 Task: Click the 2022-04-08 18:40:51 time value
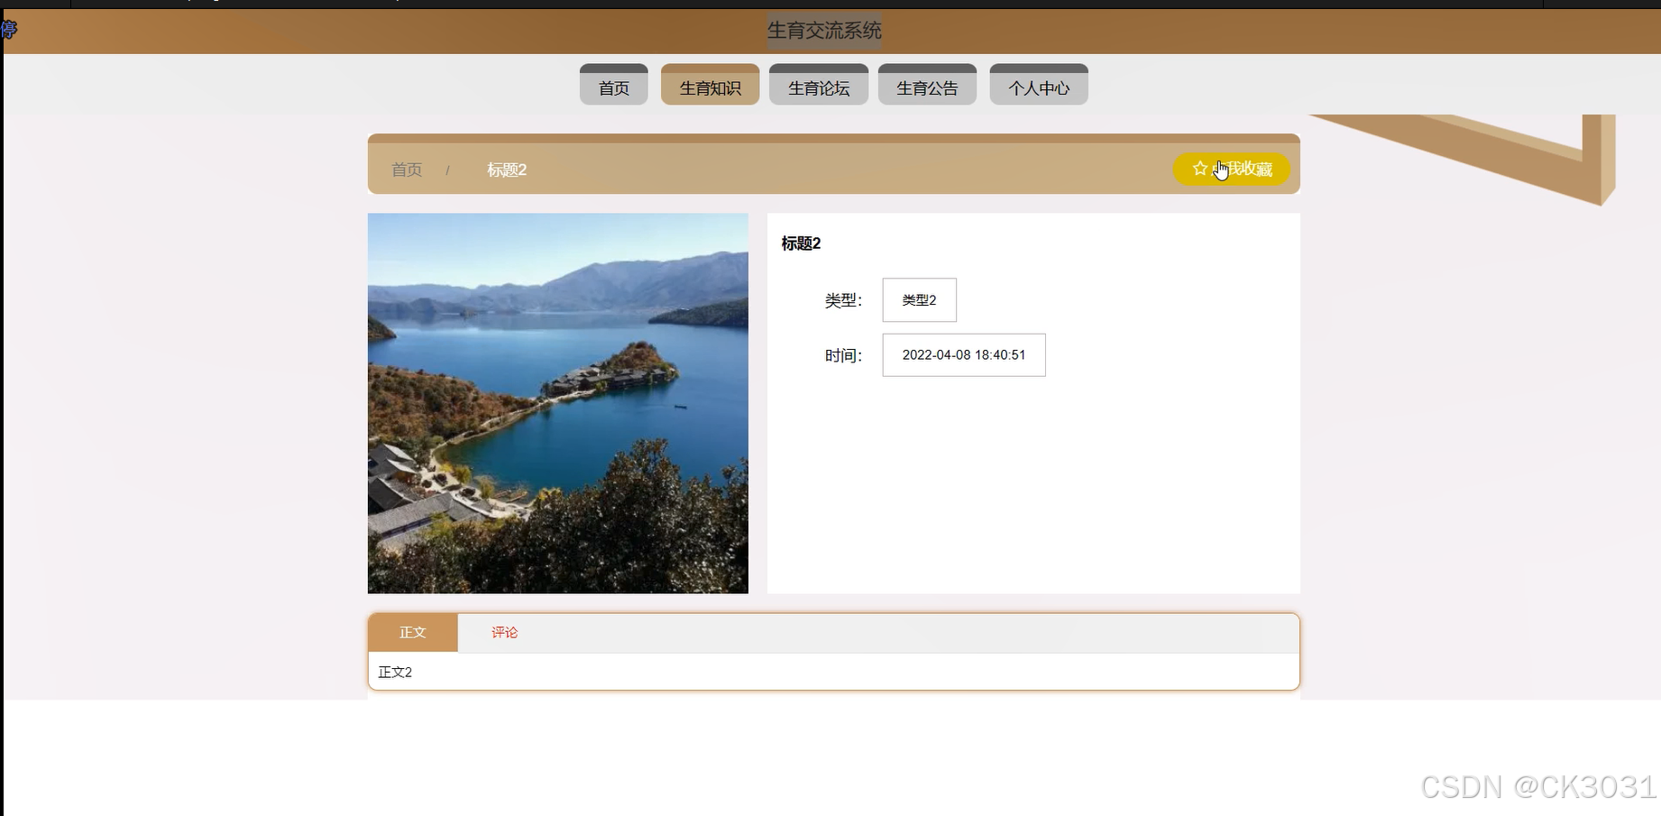(964, 355)
